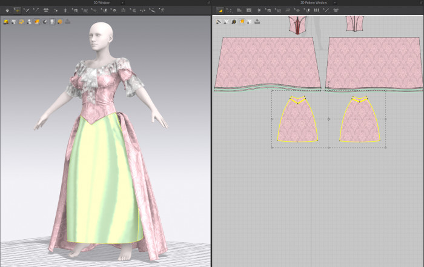Click the export tray icon in 2D view

click(x=257, y=22)
